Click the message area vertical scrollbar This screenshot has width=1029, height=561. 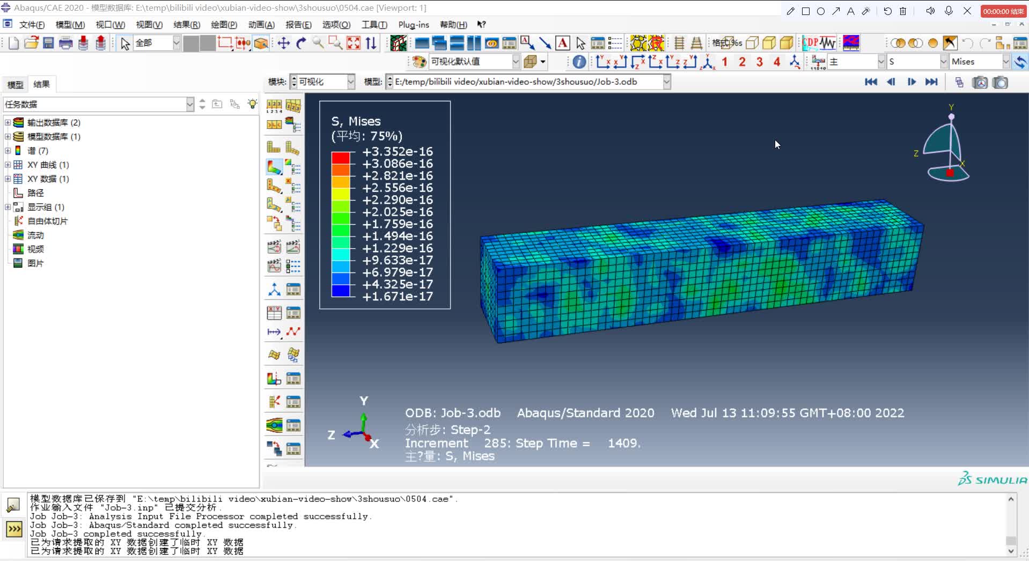(1011, 525)
